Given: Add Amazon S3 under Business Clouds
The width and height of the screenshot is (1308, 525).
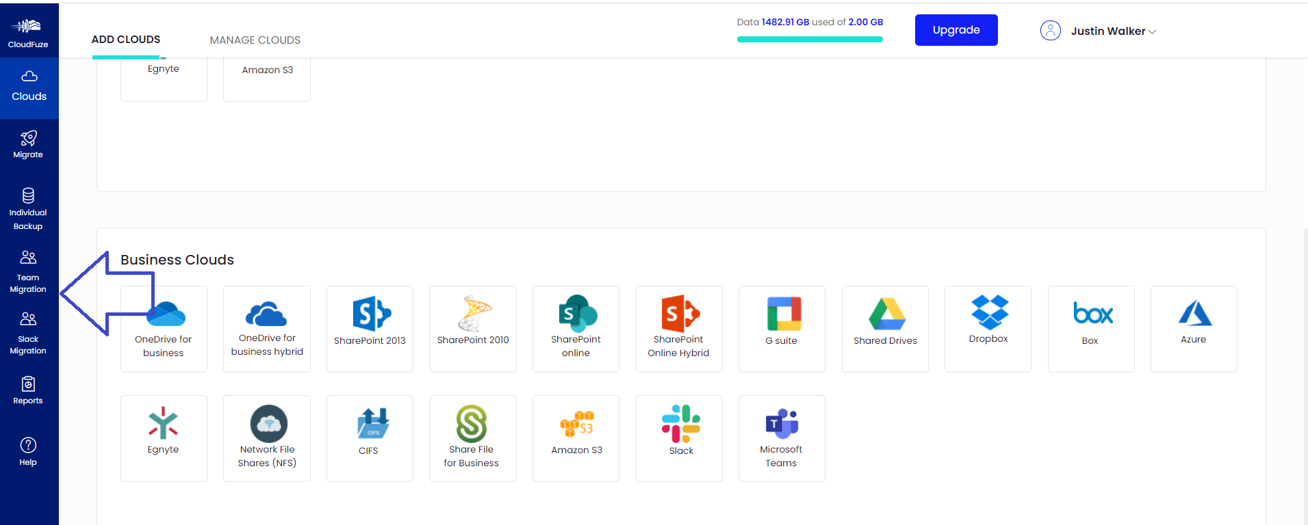Looking at the screenshot, I should point(576,438).
